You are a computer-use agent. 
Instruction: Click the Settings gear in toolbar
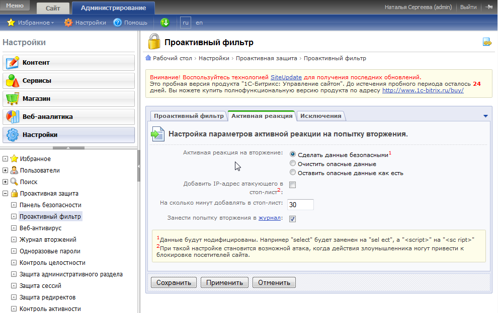click(x=68, y=23)
